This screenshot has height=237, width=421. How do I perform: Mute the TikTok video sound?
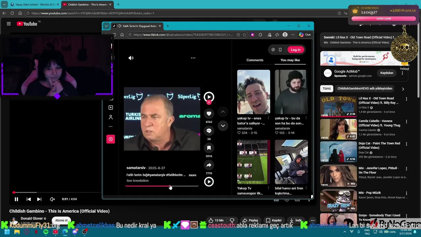click(x=131, y=58)
